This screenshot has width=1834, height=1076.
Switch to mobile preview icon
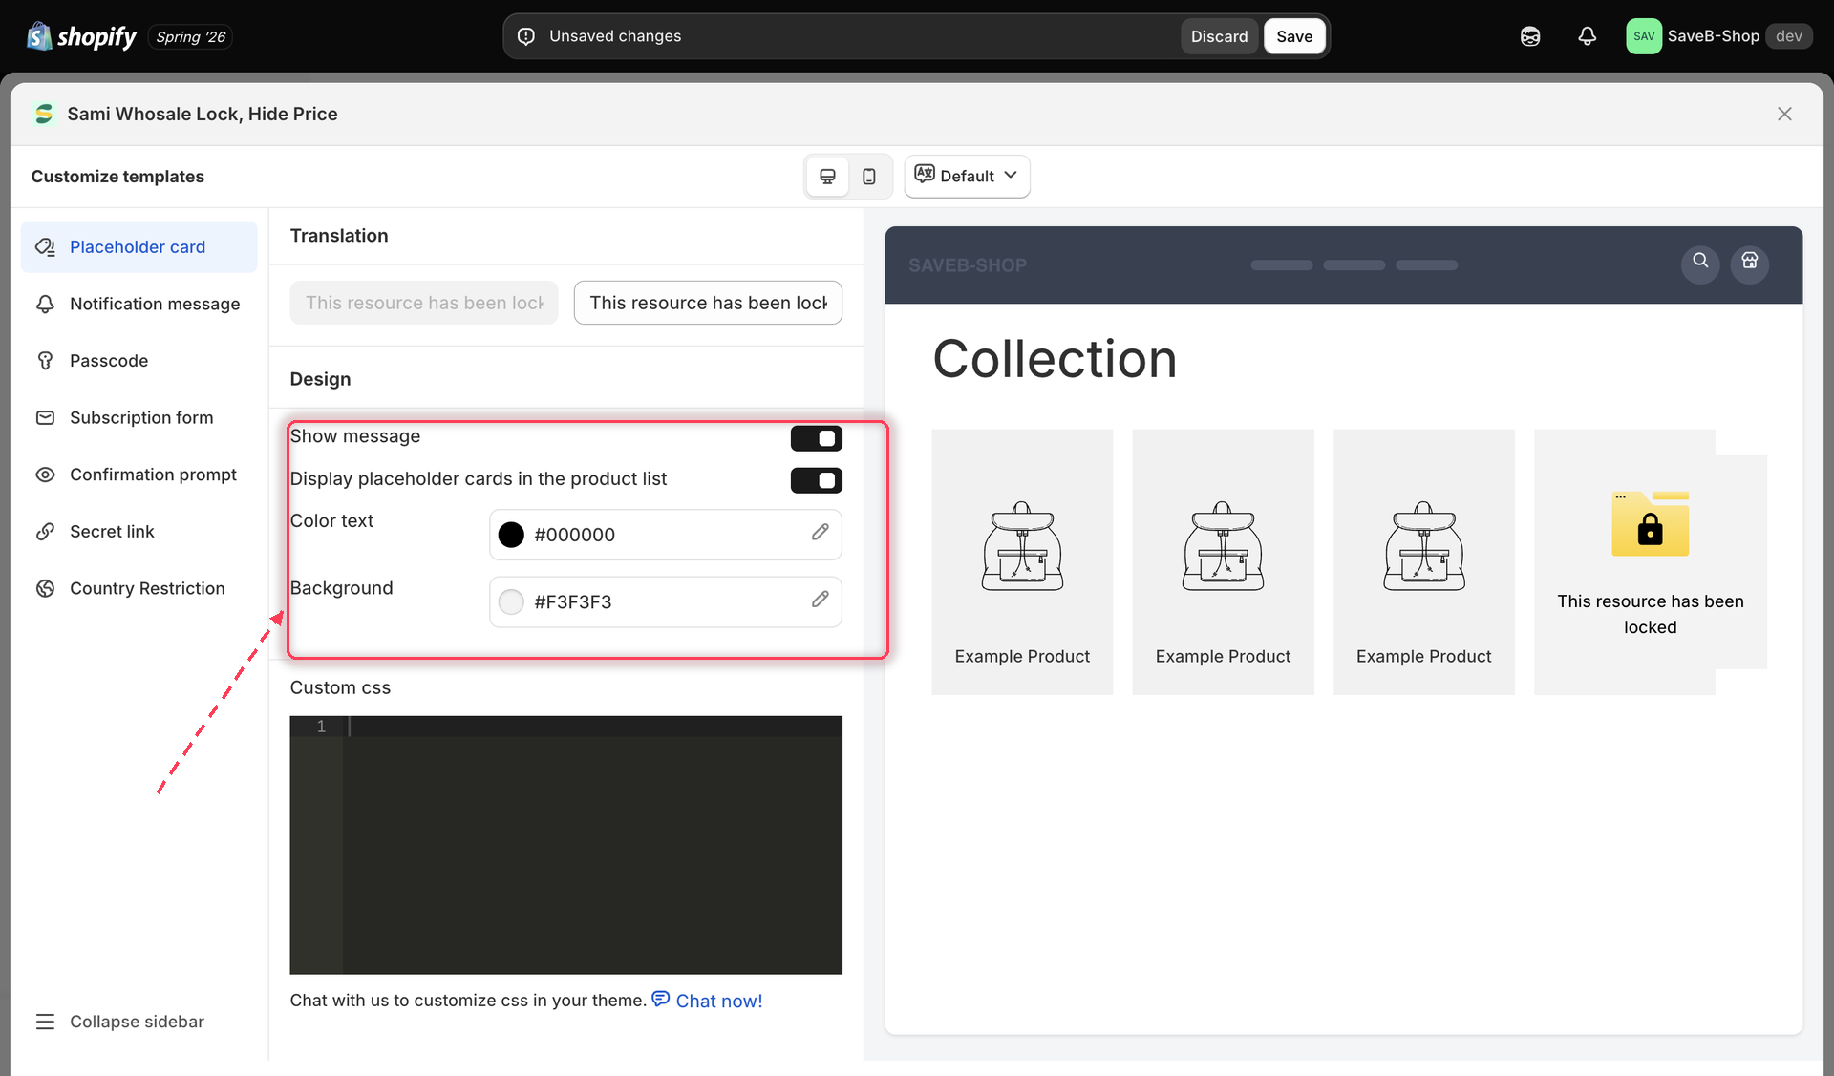click(x=869, y=177)
